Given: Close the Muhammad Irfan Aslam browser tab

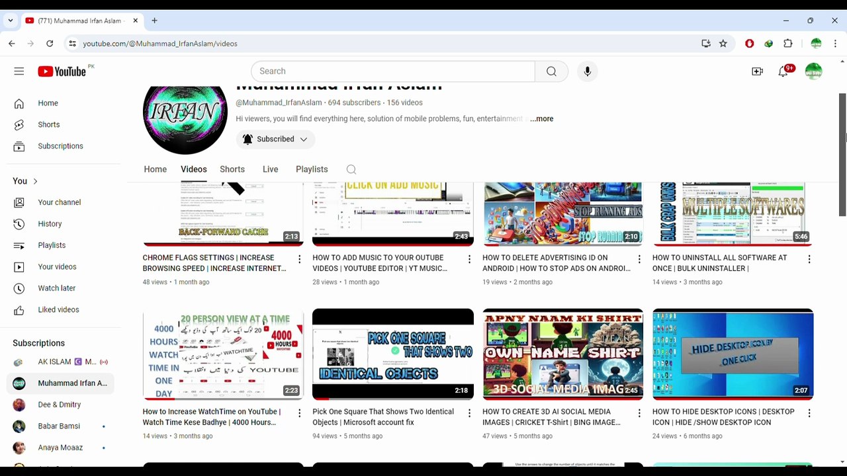Looking at the screenshot, I should pyautogui.click(x=135, y=20).
